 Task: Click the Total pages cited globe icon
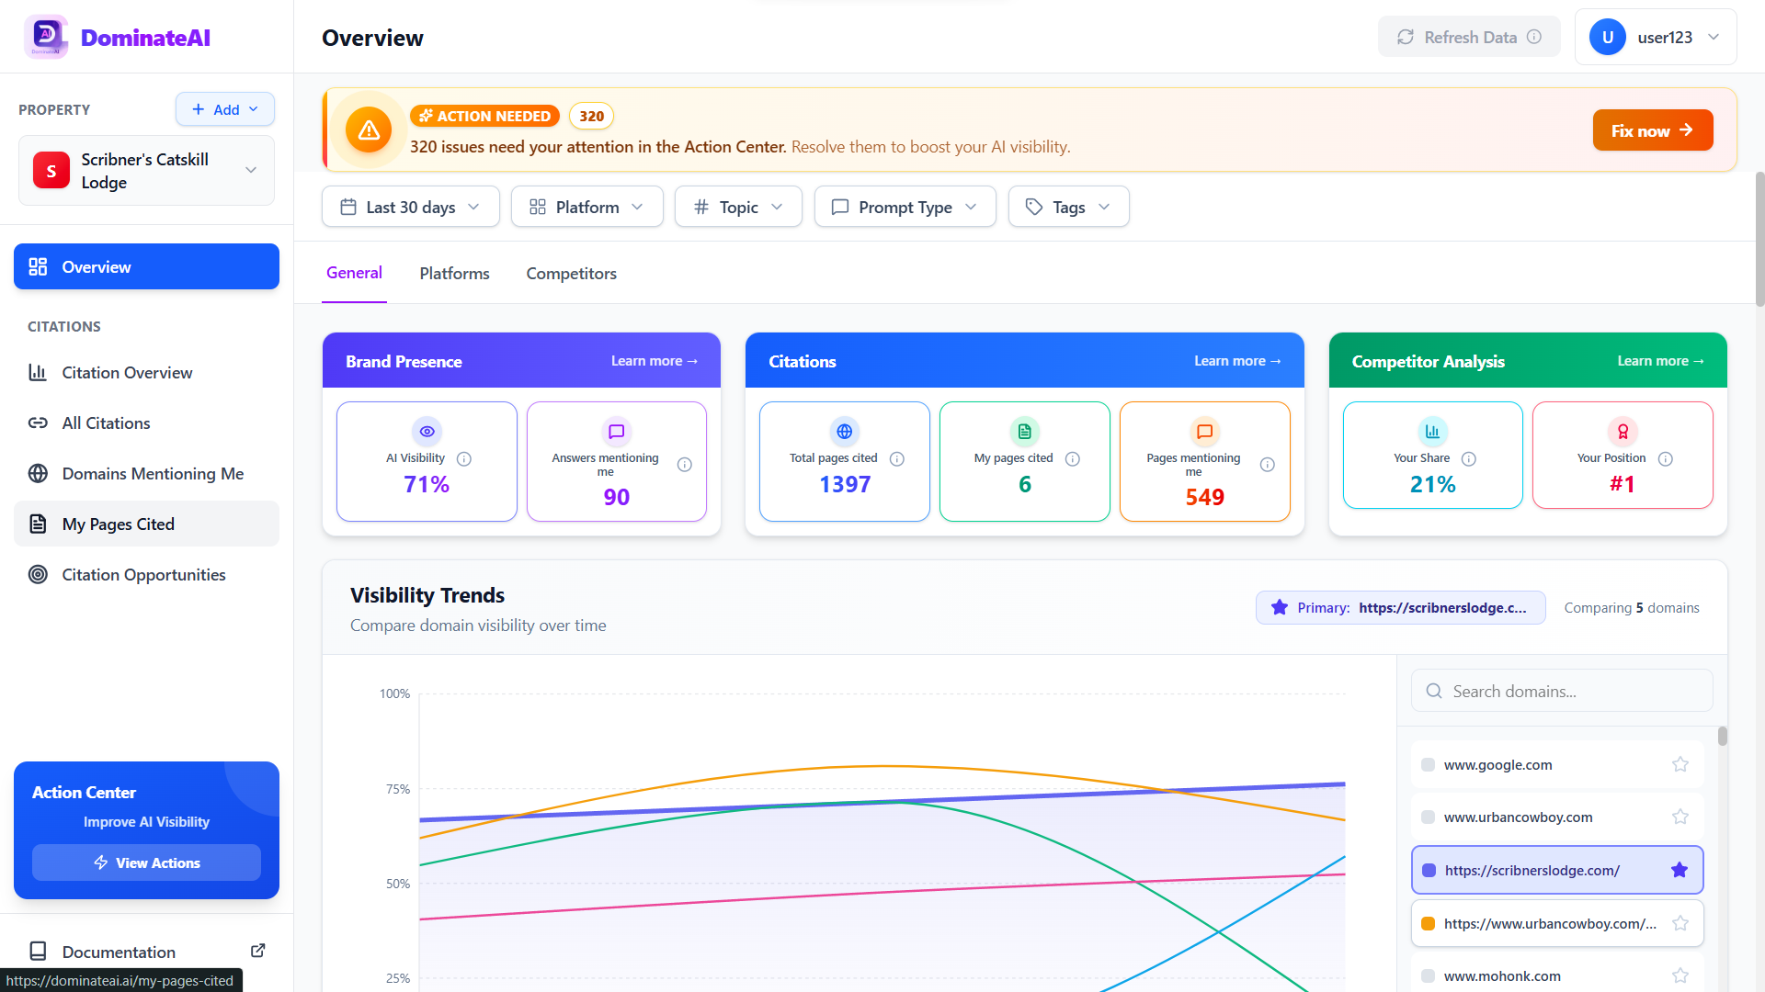click(x=845, y=432)
